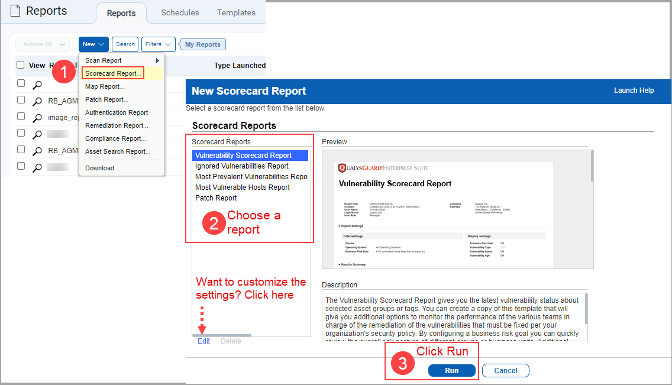Choose Authentication Report menu item
This screenshot has width=672, height=385.
pyautogui.click(x=117, y=112)
